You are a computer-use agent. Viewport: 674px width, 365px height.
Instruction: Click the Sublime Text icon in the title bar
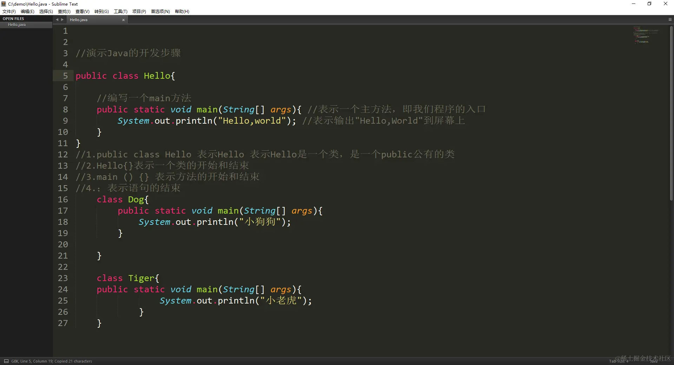click(x=4, y=4)
